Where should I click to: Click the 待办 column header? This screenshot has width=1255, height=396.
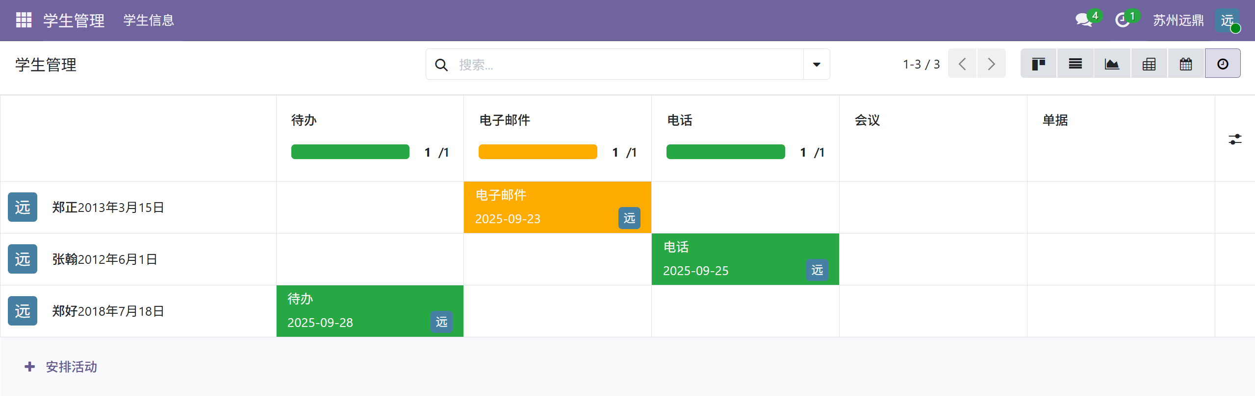[304, 120]
